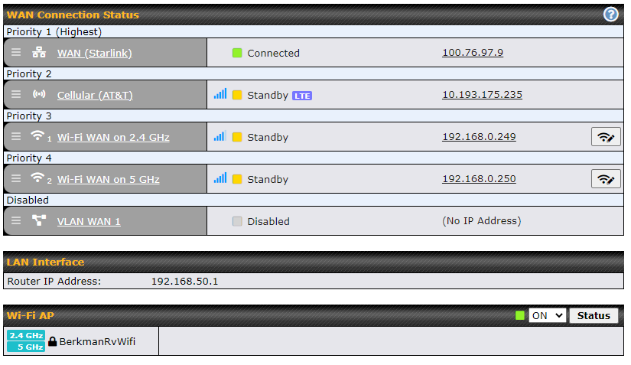Click the drag handle for Cellular (AT&T)
The height and width of the screenshot is (365, 631).
16,94
